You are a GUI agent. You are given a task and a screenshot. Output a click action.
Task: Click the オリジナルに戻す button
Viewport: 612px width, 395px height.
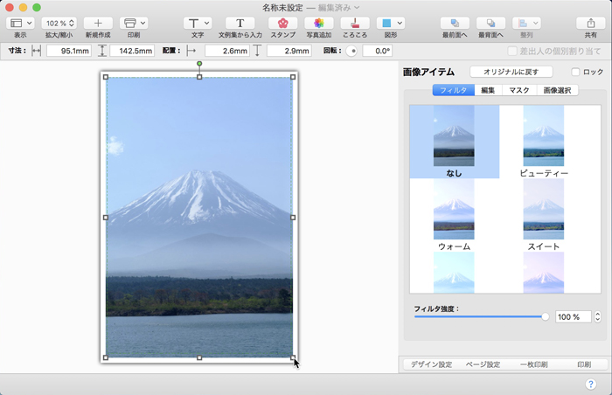point(511,72)
